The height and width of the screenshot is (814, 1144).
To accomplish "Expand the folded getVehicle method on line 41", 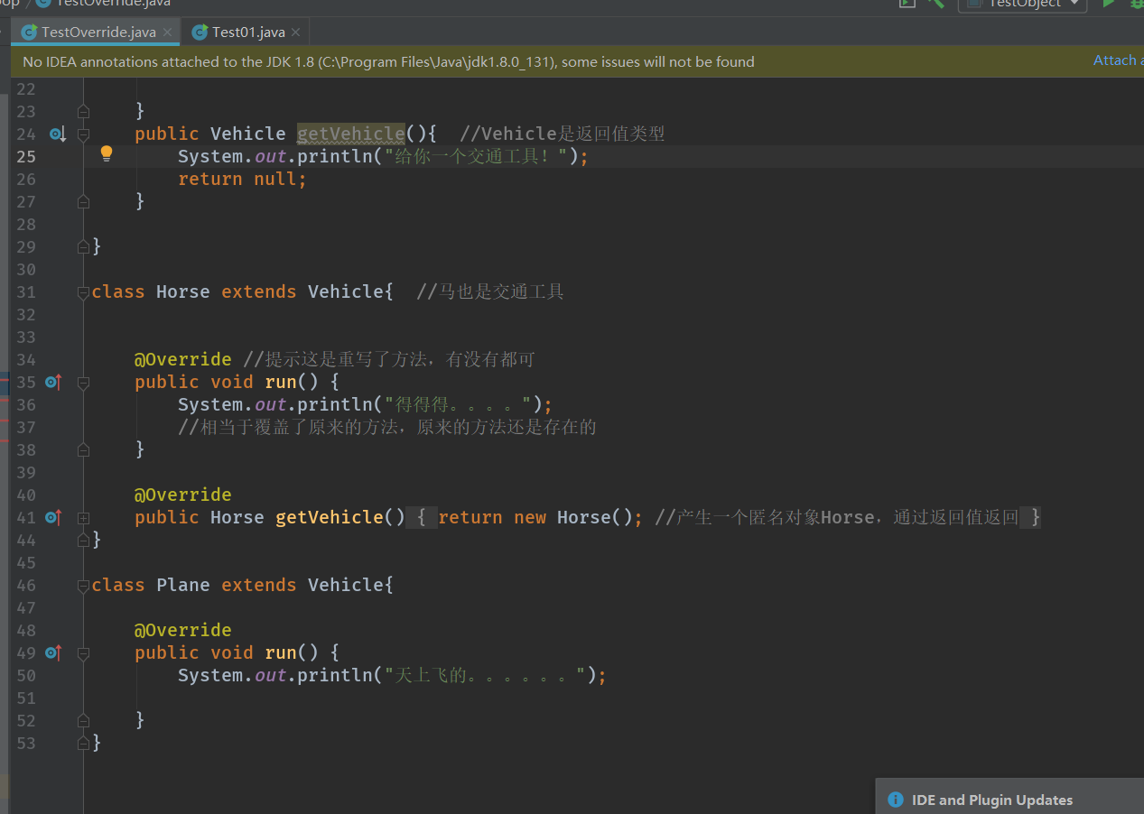I will pyautogui.click(x=83, y=518).
